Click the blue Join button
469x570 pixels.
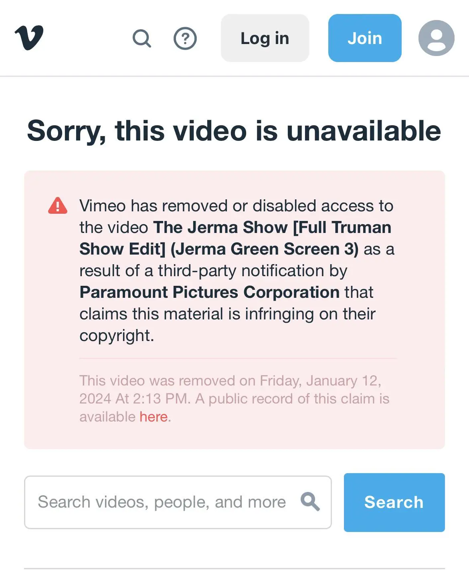click(365, 38)
